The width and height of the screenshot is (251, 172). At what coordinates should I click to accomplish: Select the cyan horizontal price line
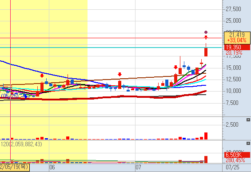pyautogui.click(x=111, y=48)
